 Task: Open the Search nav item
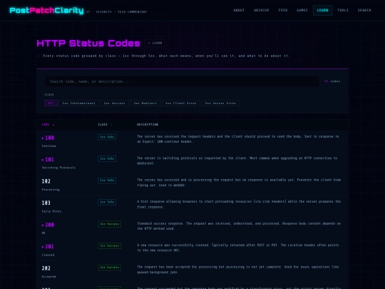pyautogui.click(x=364, y=10)
